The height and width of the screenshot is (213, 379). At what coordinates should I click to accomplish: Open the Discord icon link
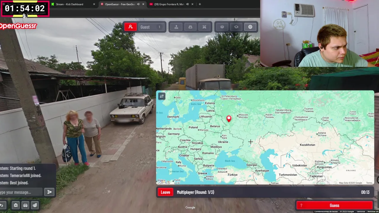(25, 205)
